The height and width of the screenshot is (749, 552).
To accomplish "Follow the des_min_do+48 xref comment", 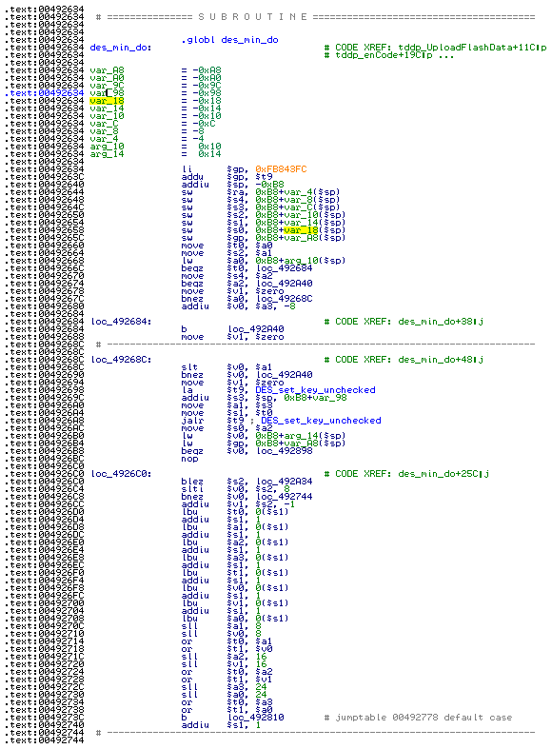I will click(x=441, y=359).
